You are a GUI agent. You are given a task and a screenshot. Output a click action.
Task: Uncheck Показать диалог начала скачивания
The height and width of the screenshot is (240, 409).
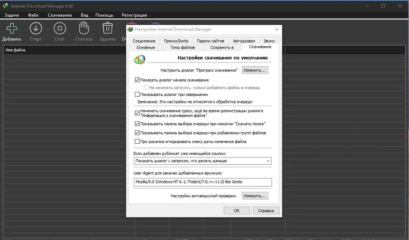[x=137, y=80]
